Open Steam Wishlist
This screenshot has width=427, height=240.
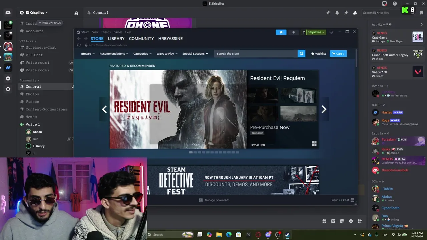pyautogui.click(x=318, y=53)
